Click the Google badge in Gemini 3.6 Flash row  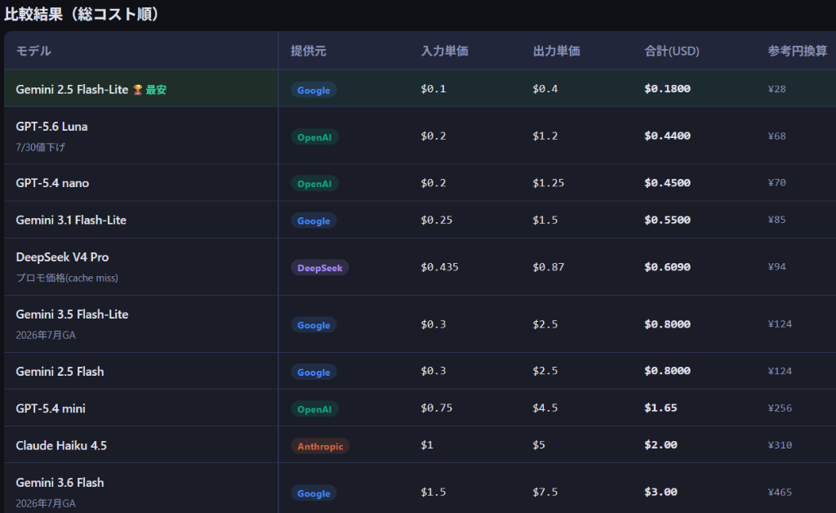[313, 493]
